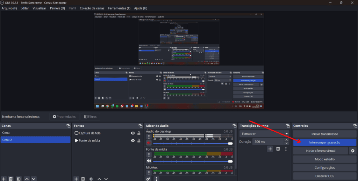Open scene filters icon in Cenas toolbar
Viewport: 358px width, 181px height.
coord(19,179)
